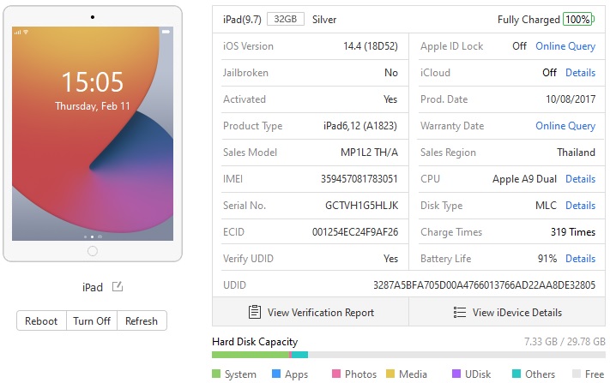Click the purple UDisk legend swatch

(x=456, y=374)
